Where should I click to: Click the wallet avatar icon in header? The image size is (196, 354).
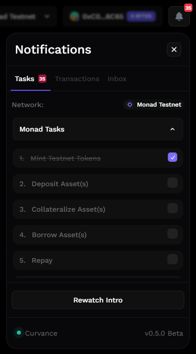pos(75,16)
